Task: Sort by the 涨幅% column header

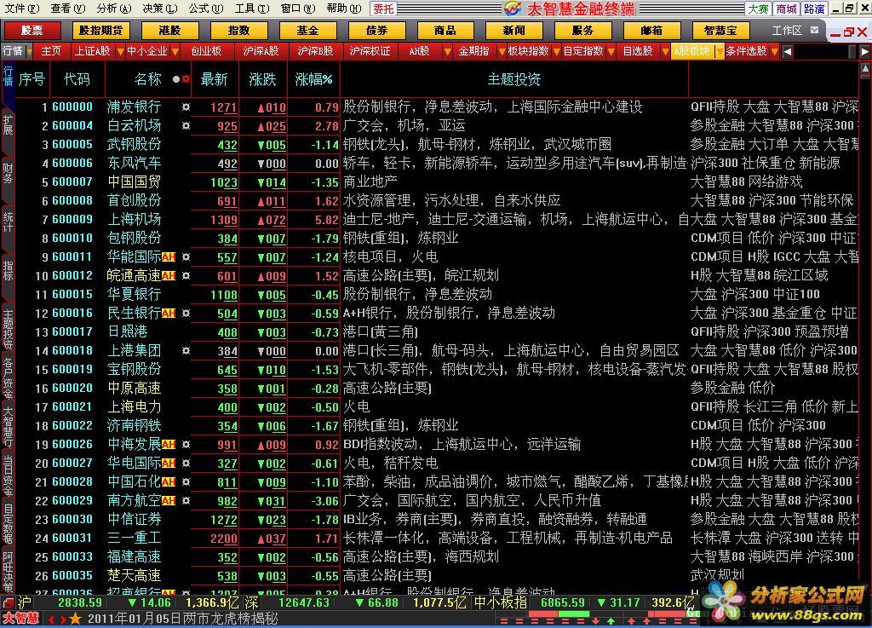Action: tap(313, 79)
